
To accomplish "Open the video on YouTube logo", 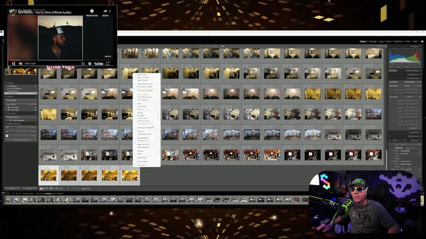I will coord(99,63).
